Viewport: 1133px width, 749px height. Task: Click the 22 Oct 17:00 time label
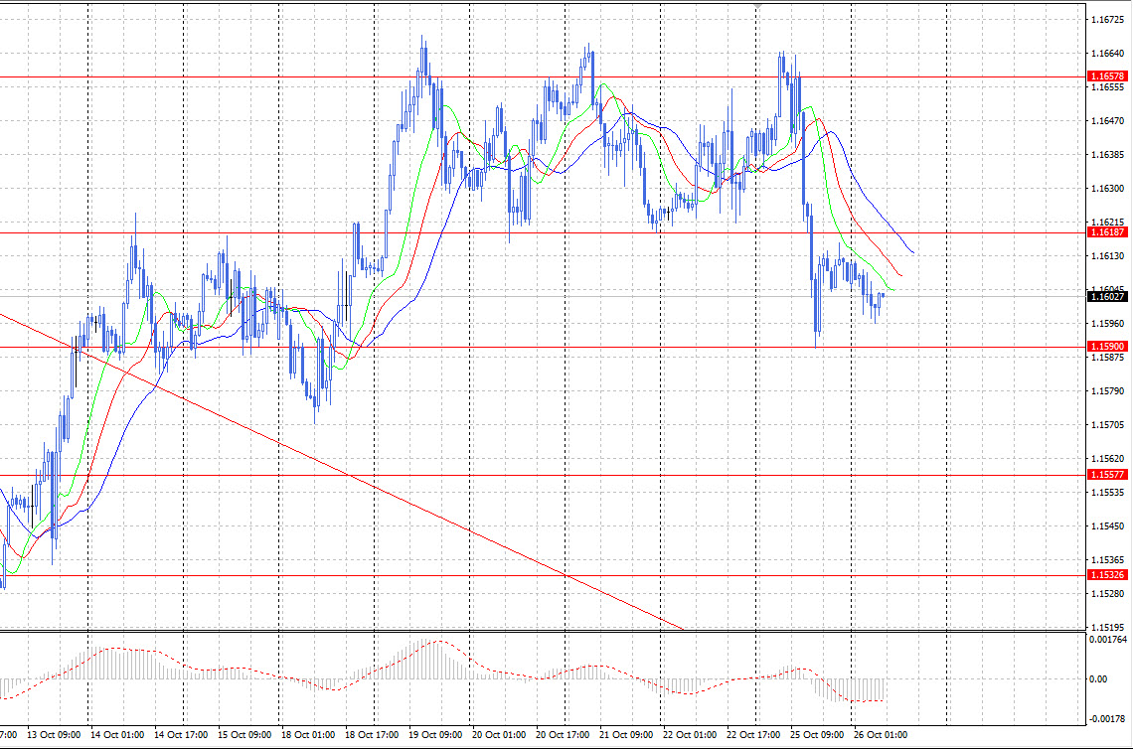(753, 734)
